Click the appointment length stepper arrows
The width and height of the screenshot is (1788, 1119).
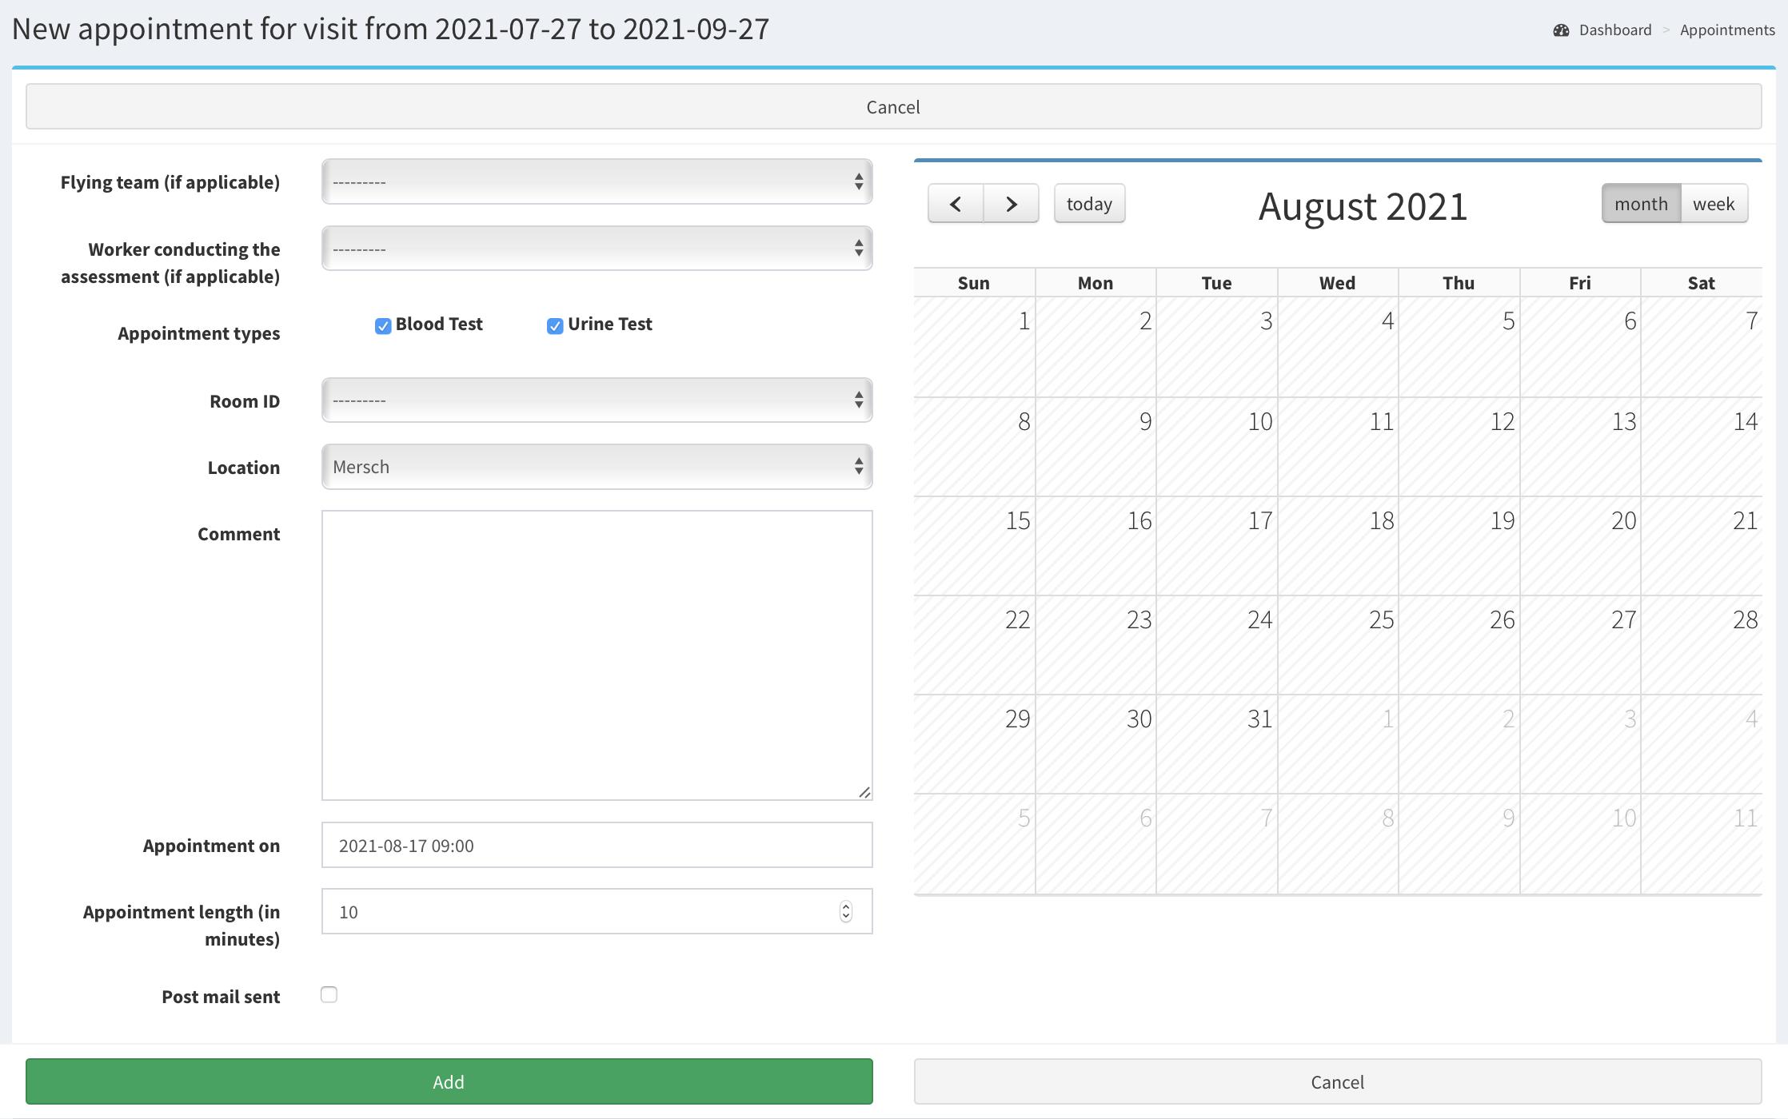pyautogui.click(x=846, y=912)
